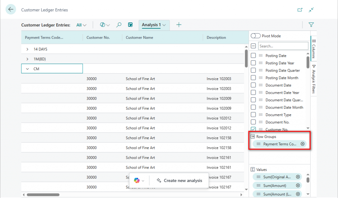Image resolution: width=338 pixels, height=198 pixels.
Task: Click the filter funnel icon
Action: point(311,25)
